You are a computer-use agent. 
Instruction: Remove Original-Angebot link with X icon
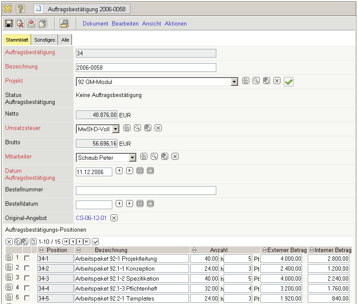pos(114,218)
